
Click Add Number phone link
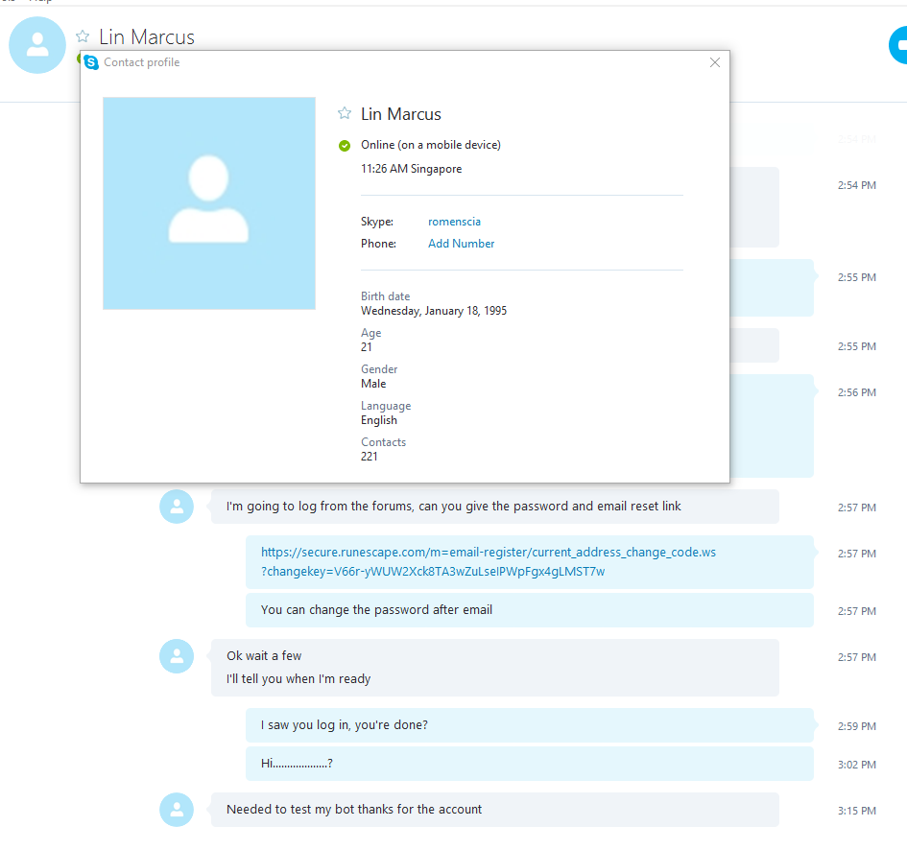tap(461, 244)
